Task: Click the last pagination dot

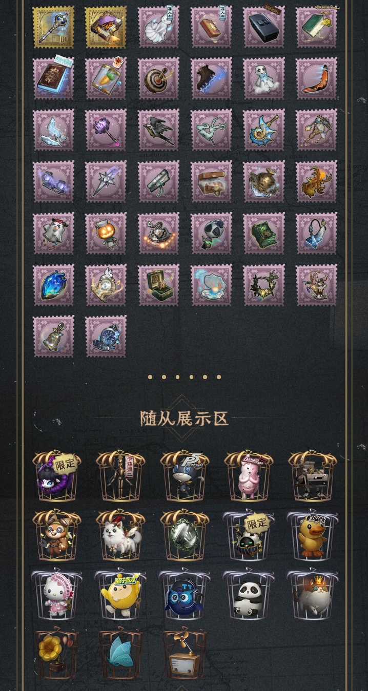Action: 219,377
